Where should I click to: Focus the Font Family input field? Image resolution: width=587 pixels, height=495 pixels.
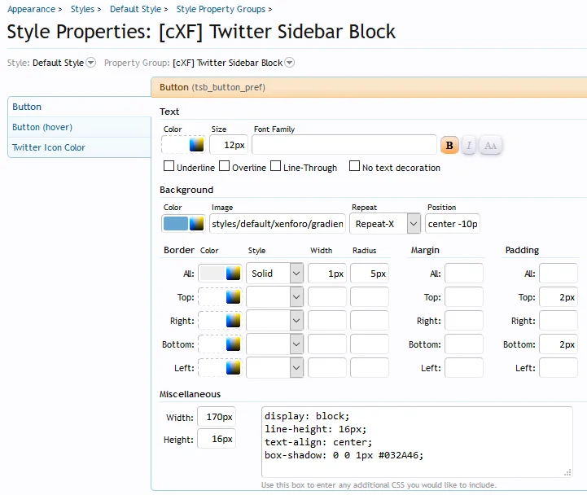click(344, 145)
